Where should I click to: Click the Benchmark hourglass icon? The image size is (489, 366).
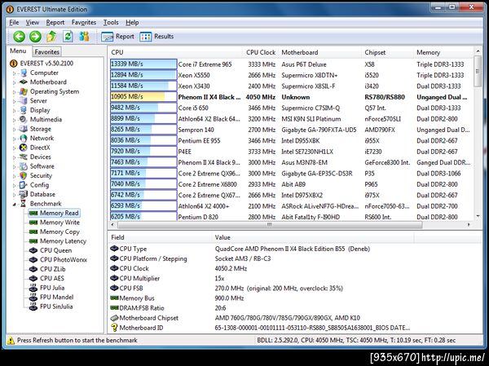pyautogui.click(x=24, y=204)
